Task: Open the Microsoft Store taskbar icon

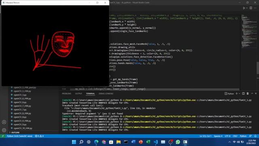Action: [x=111, y=142]
